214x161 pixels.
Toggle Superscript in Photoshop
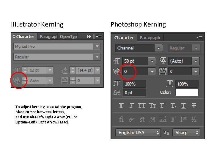click(163, 106)
